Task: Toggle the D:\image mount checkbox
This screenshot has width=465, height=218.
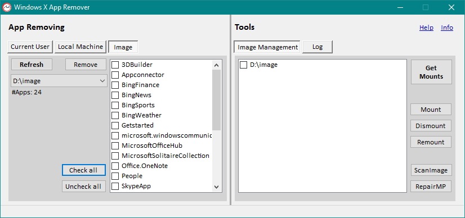Action: (243, 65)
